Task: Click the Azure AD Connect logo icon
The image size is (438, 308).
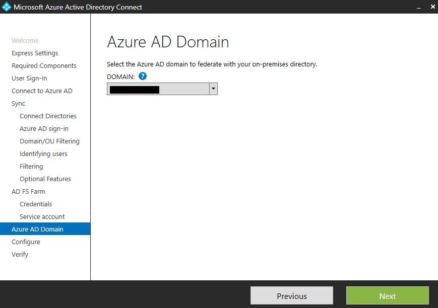Action: click(x=7, y=7)
